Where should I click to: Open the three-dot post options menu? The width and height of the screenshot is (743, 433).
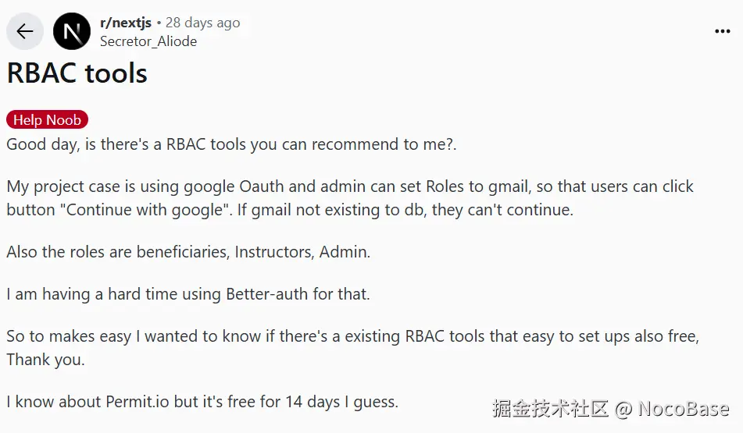click(x=722, y=31)
